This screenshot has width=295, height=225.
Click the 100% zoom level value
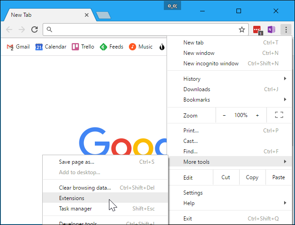pyautogui.click(x=241, y=115)
